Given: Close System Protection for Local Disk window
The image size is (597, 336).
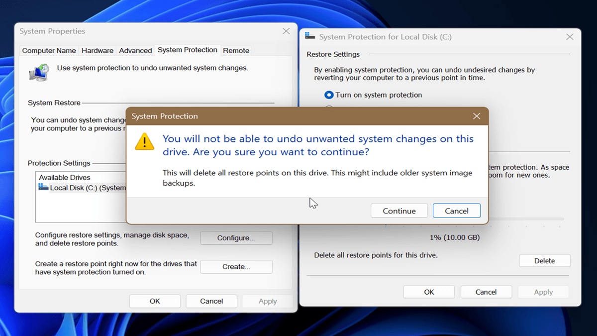Looking at the screenshot, I should point(570,37).
